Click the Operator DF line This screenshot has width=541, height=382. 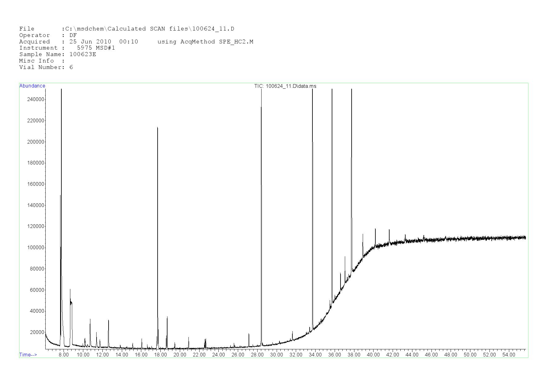[x=48, y=35]
